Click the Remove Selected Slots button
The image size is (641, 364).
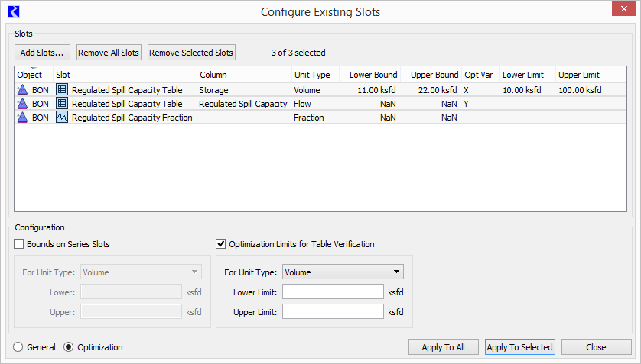(x=191, y=53)
